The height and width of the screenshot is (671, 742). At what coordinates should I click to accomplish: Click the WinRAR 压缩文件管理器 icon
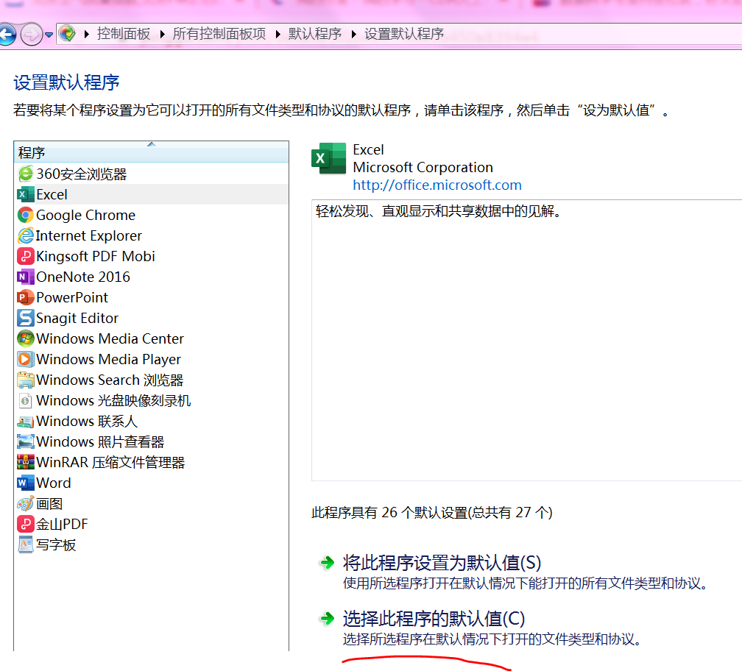[26, 462]
